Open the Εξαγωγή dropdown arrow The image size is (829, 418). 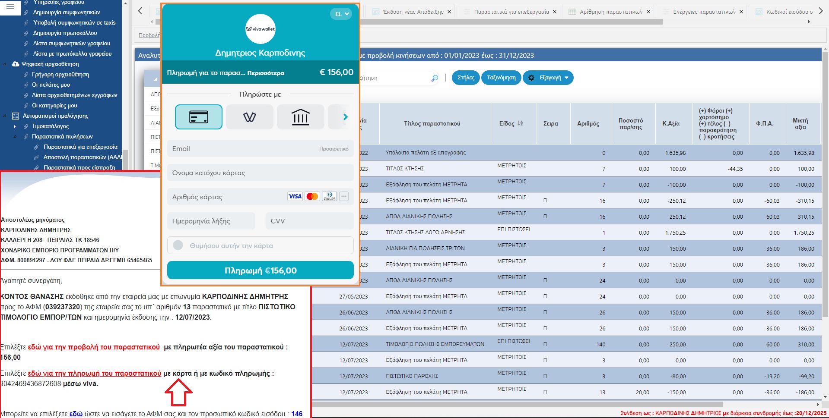click(567, 78)
